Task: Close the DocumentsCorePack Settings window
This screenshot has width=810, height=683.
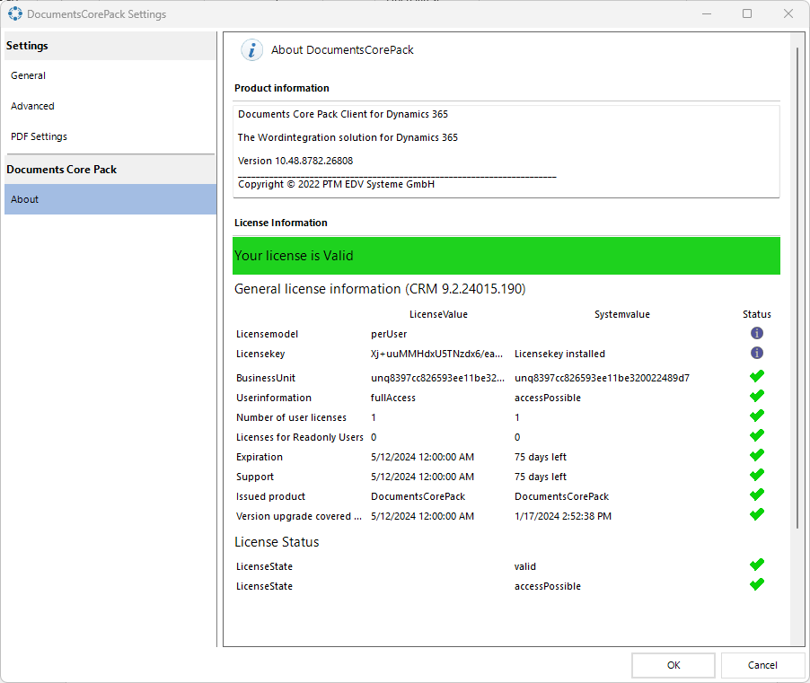Action: click(788, 14)
